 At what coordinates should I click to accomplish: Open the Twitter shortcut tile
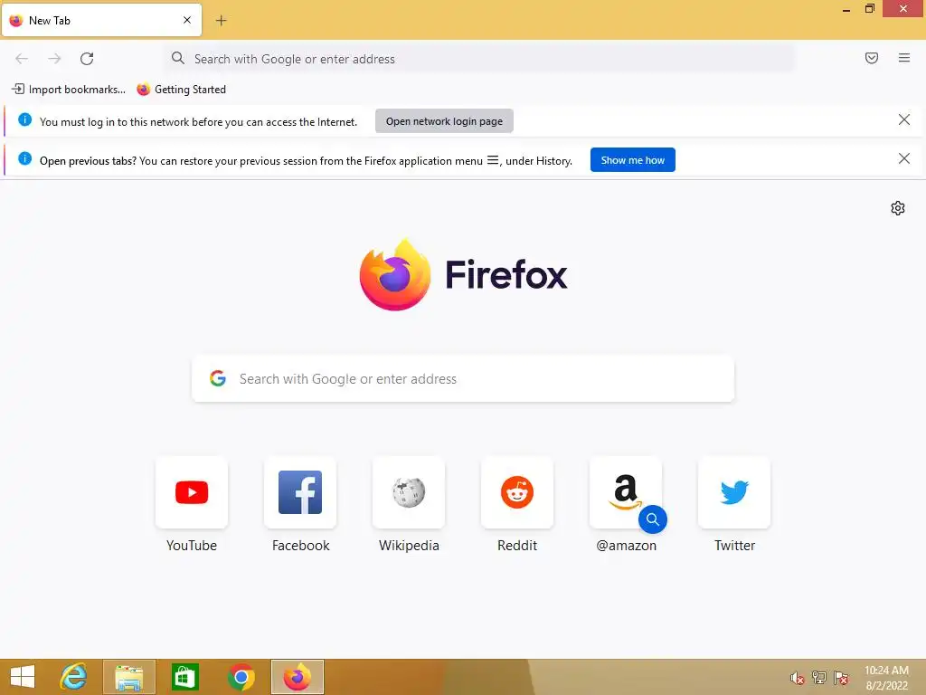(734, 492)
